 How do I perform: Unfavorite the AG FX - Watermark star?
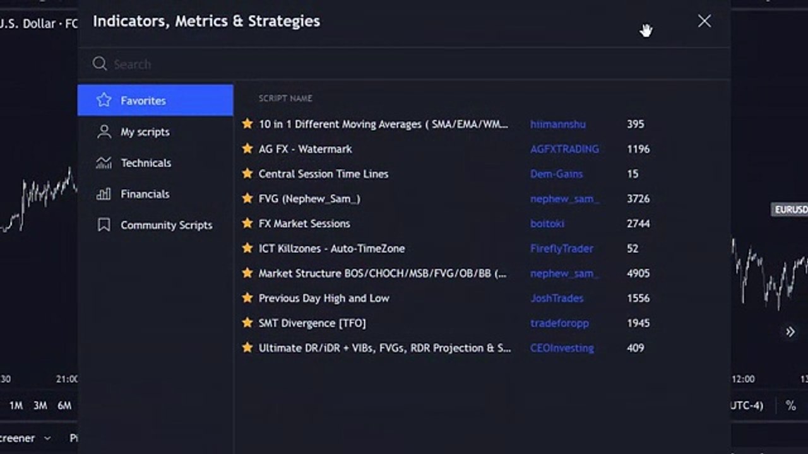247,149
